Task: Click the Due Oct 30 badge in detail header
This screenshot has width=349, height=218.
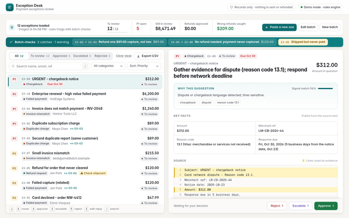Action: click(x=248, y=56)
